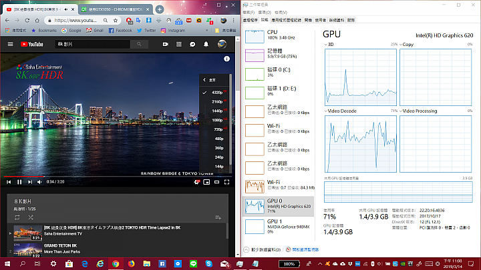Open YouTube apps grid icon
Viewport: 481px width, 270px height.
pos(179,45)
